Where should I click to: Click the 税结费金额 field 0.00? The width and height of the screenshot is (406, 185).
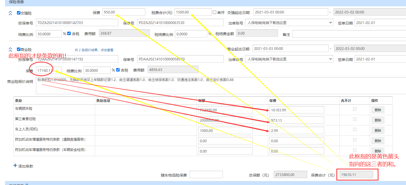(257, 33)
